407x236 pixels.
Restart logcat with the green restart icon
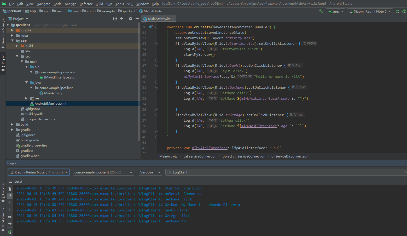(10, 232)
